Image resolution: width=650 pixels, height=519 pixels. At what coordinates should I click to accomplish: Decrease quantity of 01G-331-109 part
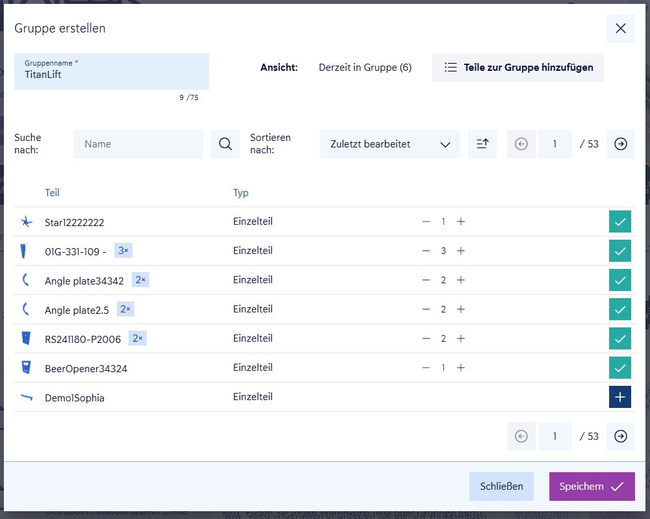[x=426, y=251]
